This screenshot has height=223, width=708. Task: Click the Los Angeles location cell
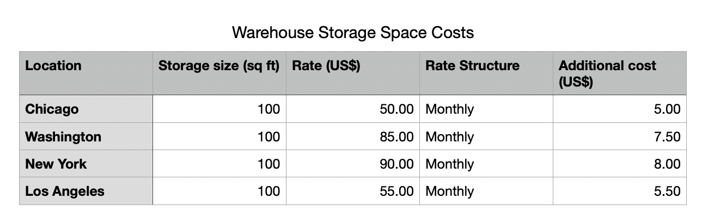point(86,191)
